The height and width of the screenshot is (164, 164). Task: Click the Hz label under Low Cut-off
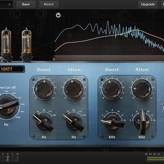click(x=6, y=124)
